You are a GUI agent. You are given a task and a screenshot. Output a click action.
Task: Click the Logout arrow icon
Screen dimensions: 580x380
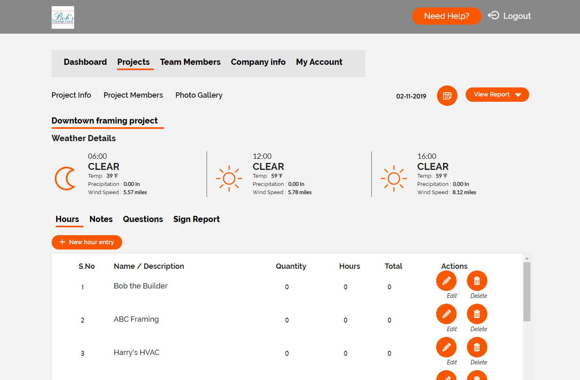pos(494,16)
